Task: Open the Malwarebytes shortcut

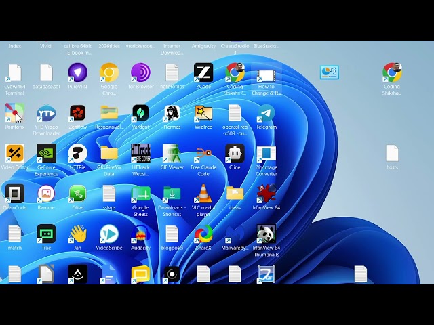Action: [x=235, y=234]
